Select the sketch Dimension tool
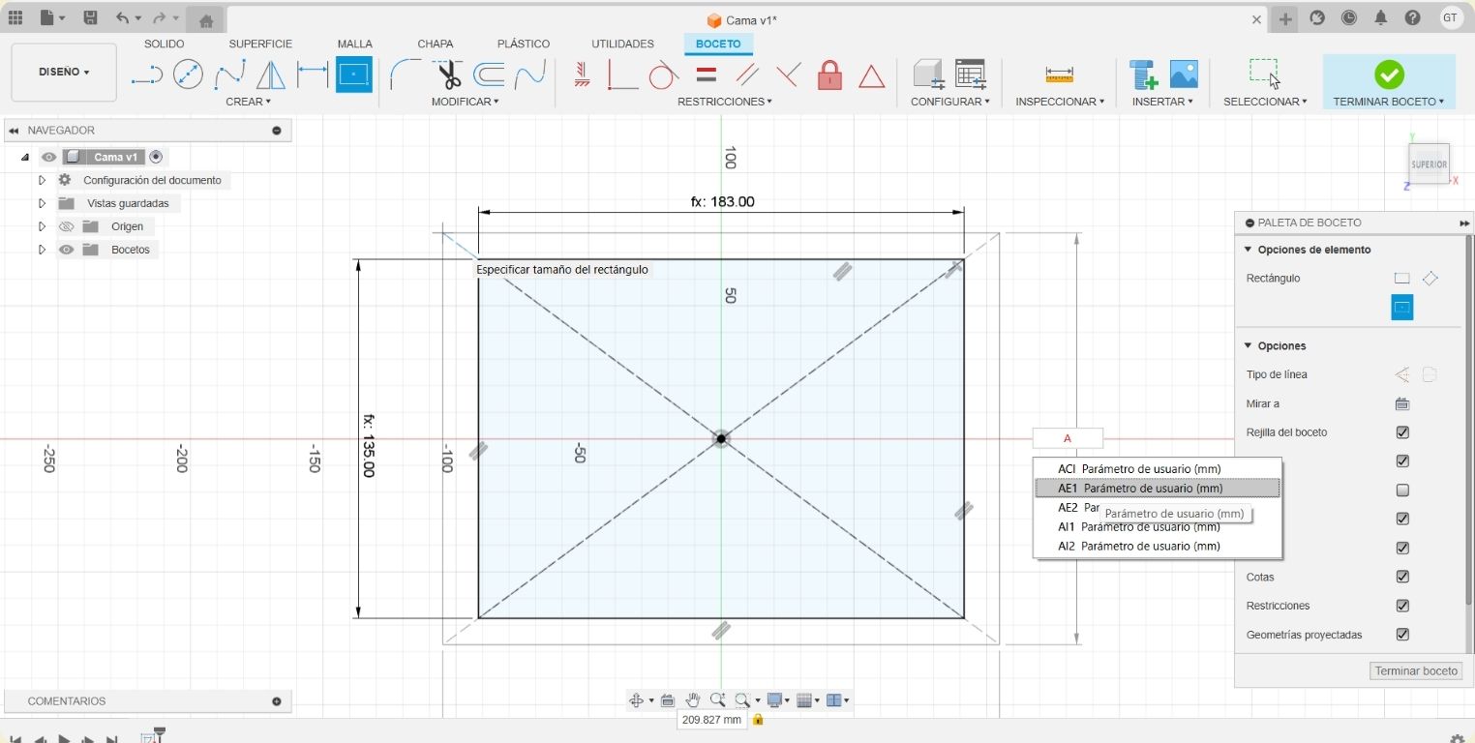Screen dimensions: 1475x743 click(x=313, y=74)
